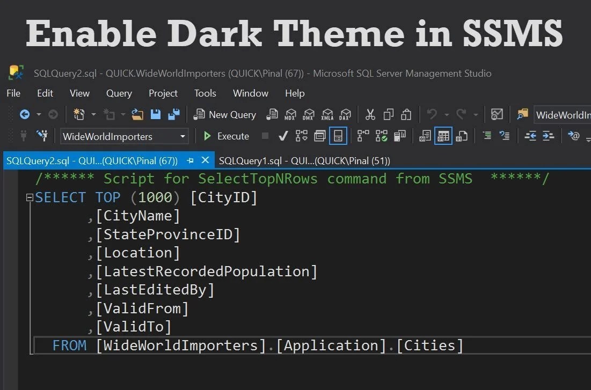Toggle Include Actual Execution Plan icon

point(363,136)
